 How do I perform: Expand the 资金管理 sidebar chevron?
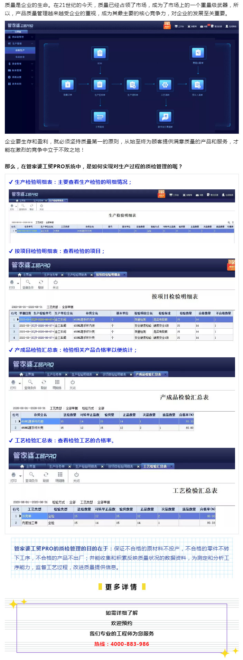pos(32,64)
